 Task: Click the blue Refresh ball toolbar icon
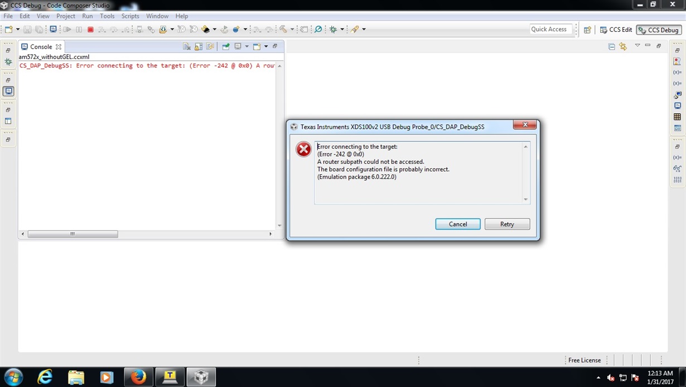point(236,29)
